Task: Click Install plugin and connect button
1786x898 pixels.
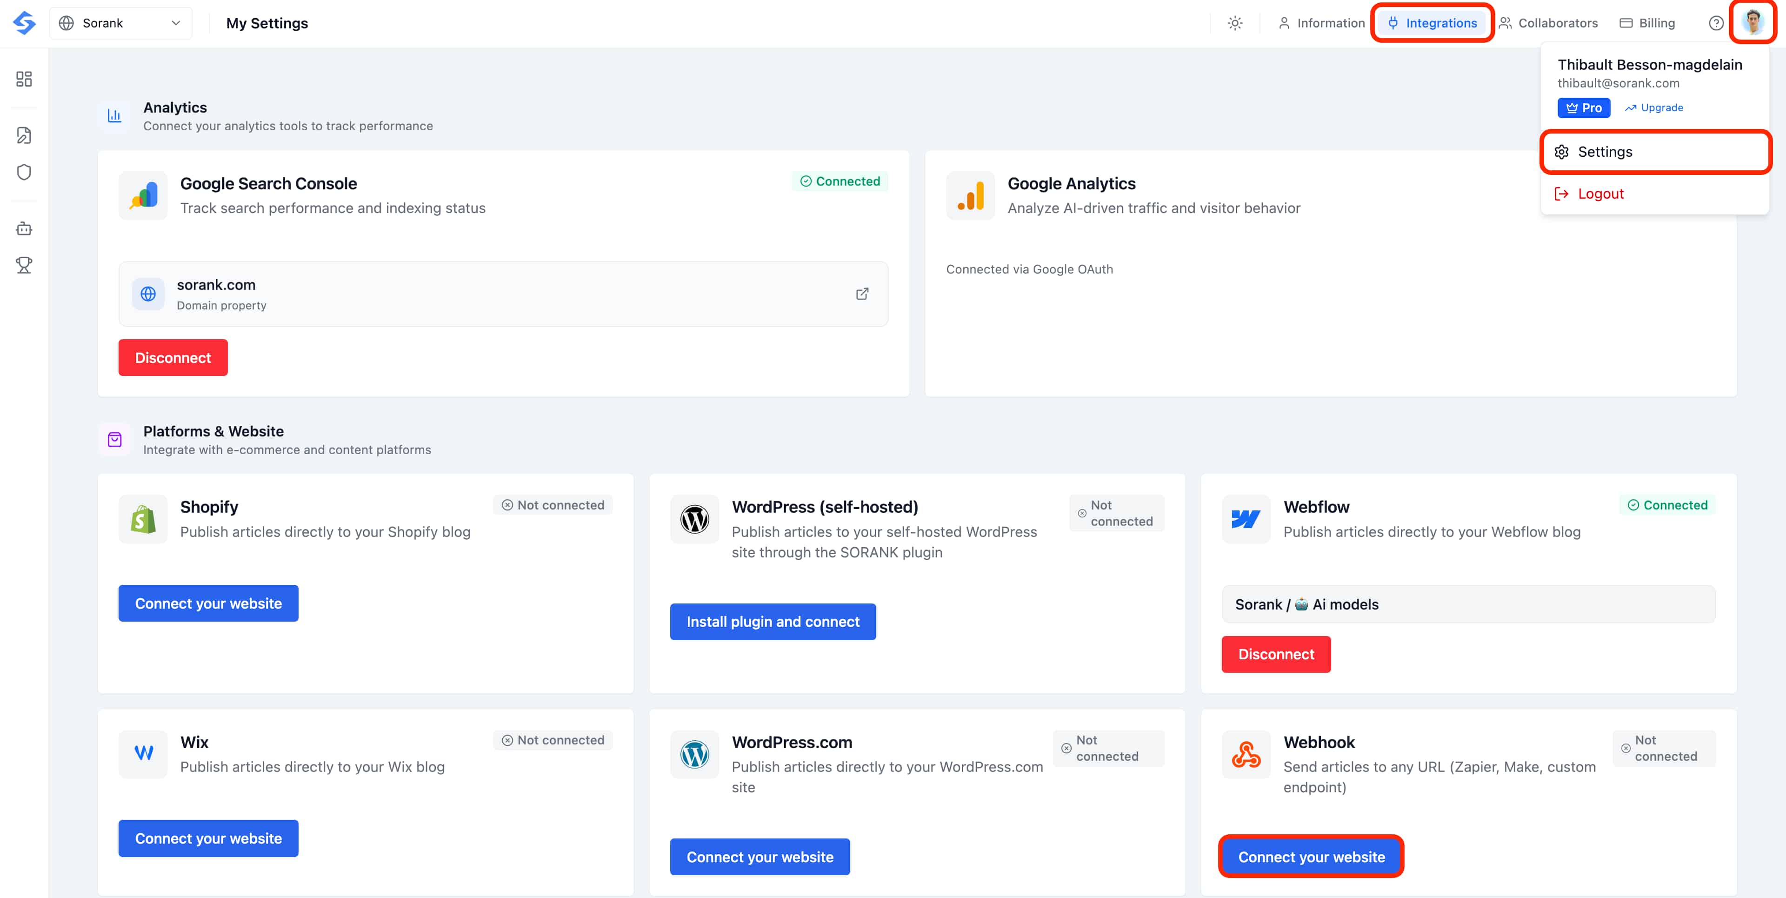Action: [773, 622]
